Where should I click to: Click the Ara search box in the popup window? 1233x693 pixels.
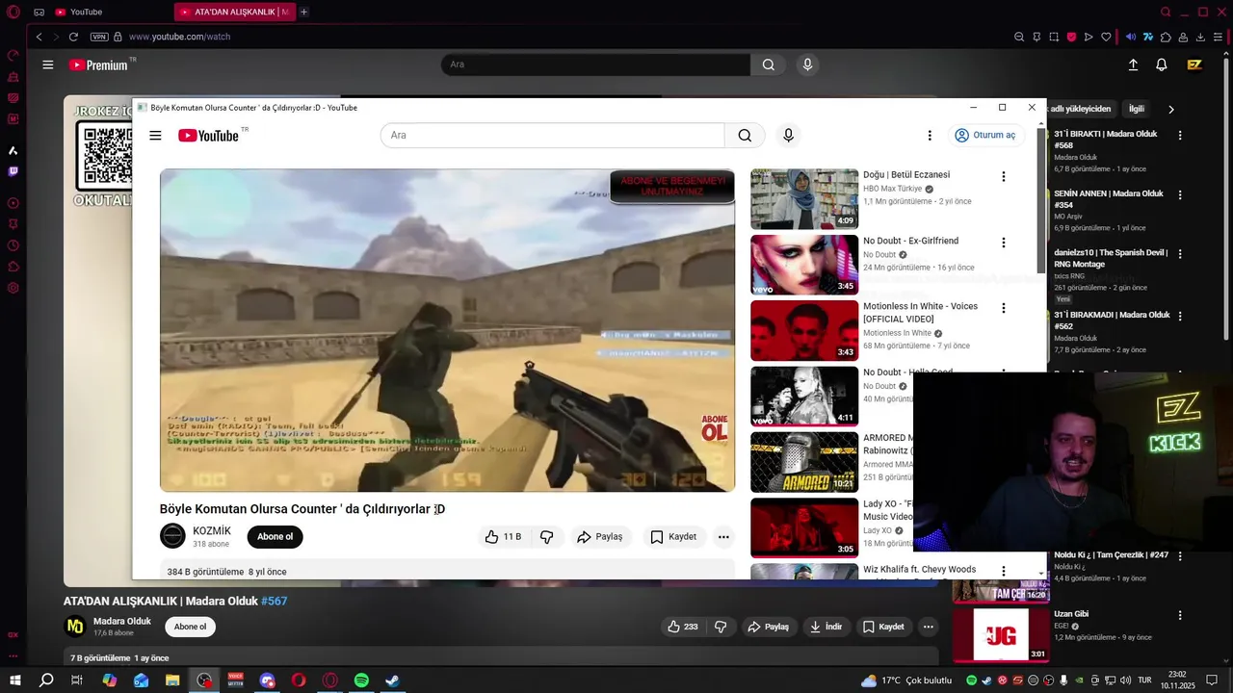(552, 136)
